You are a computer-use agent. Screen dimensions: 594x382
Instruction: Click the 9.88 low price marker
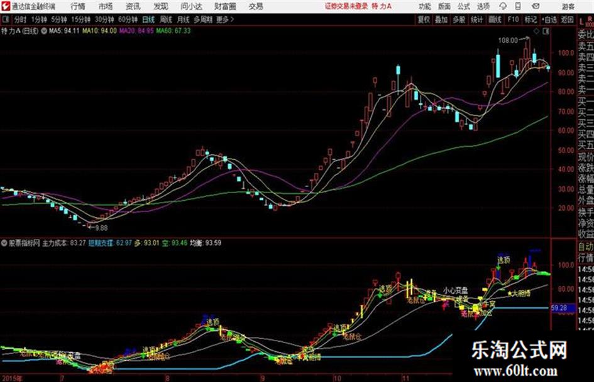101,228
